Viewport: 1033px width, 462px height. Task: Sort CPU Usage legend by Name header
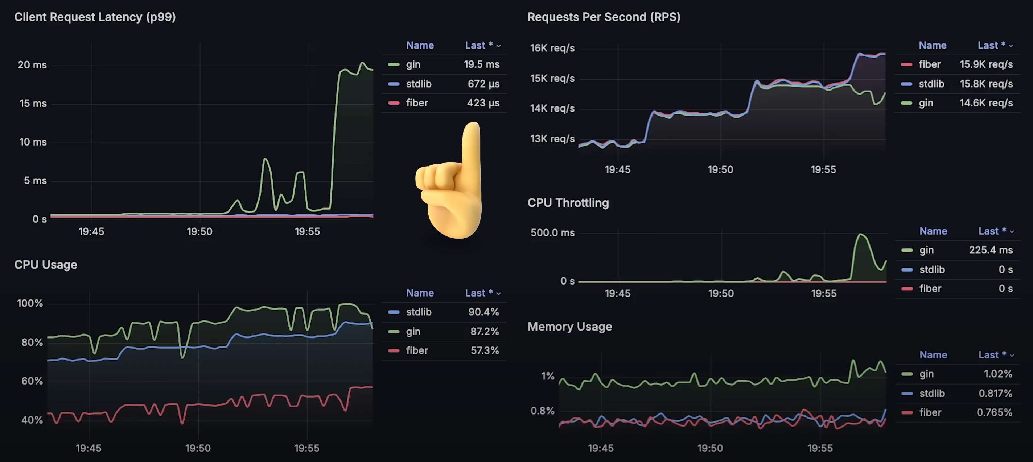tap(420, 293)
